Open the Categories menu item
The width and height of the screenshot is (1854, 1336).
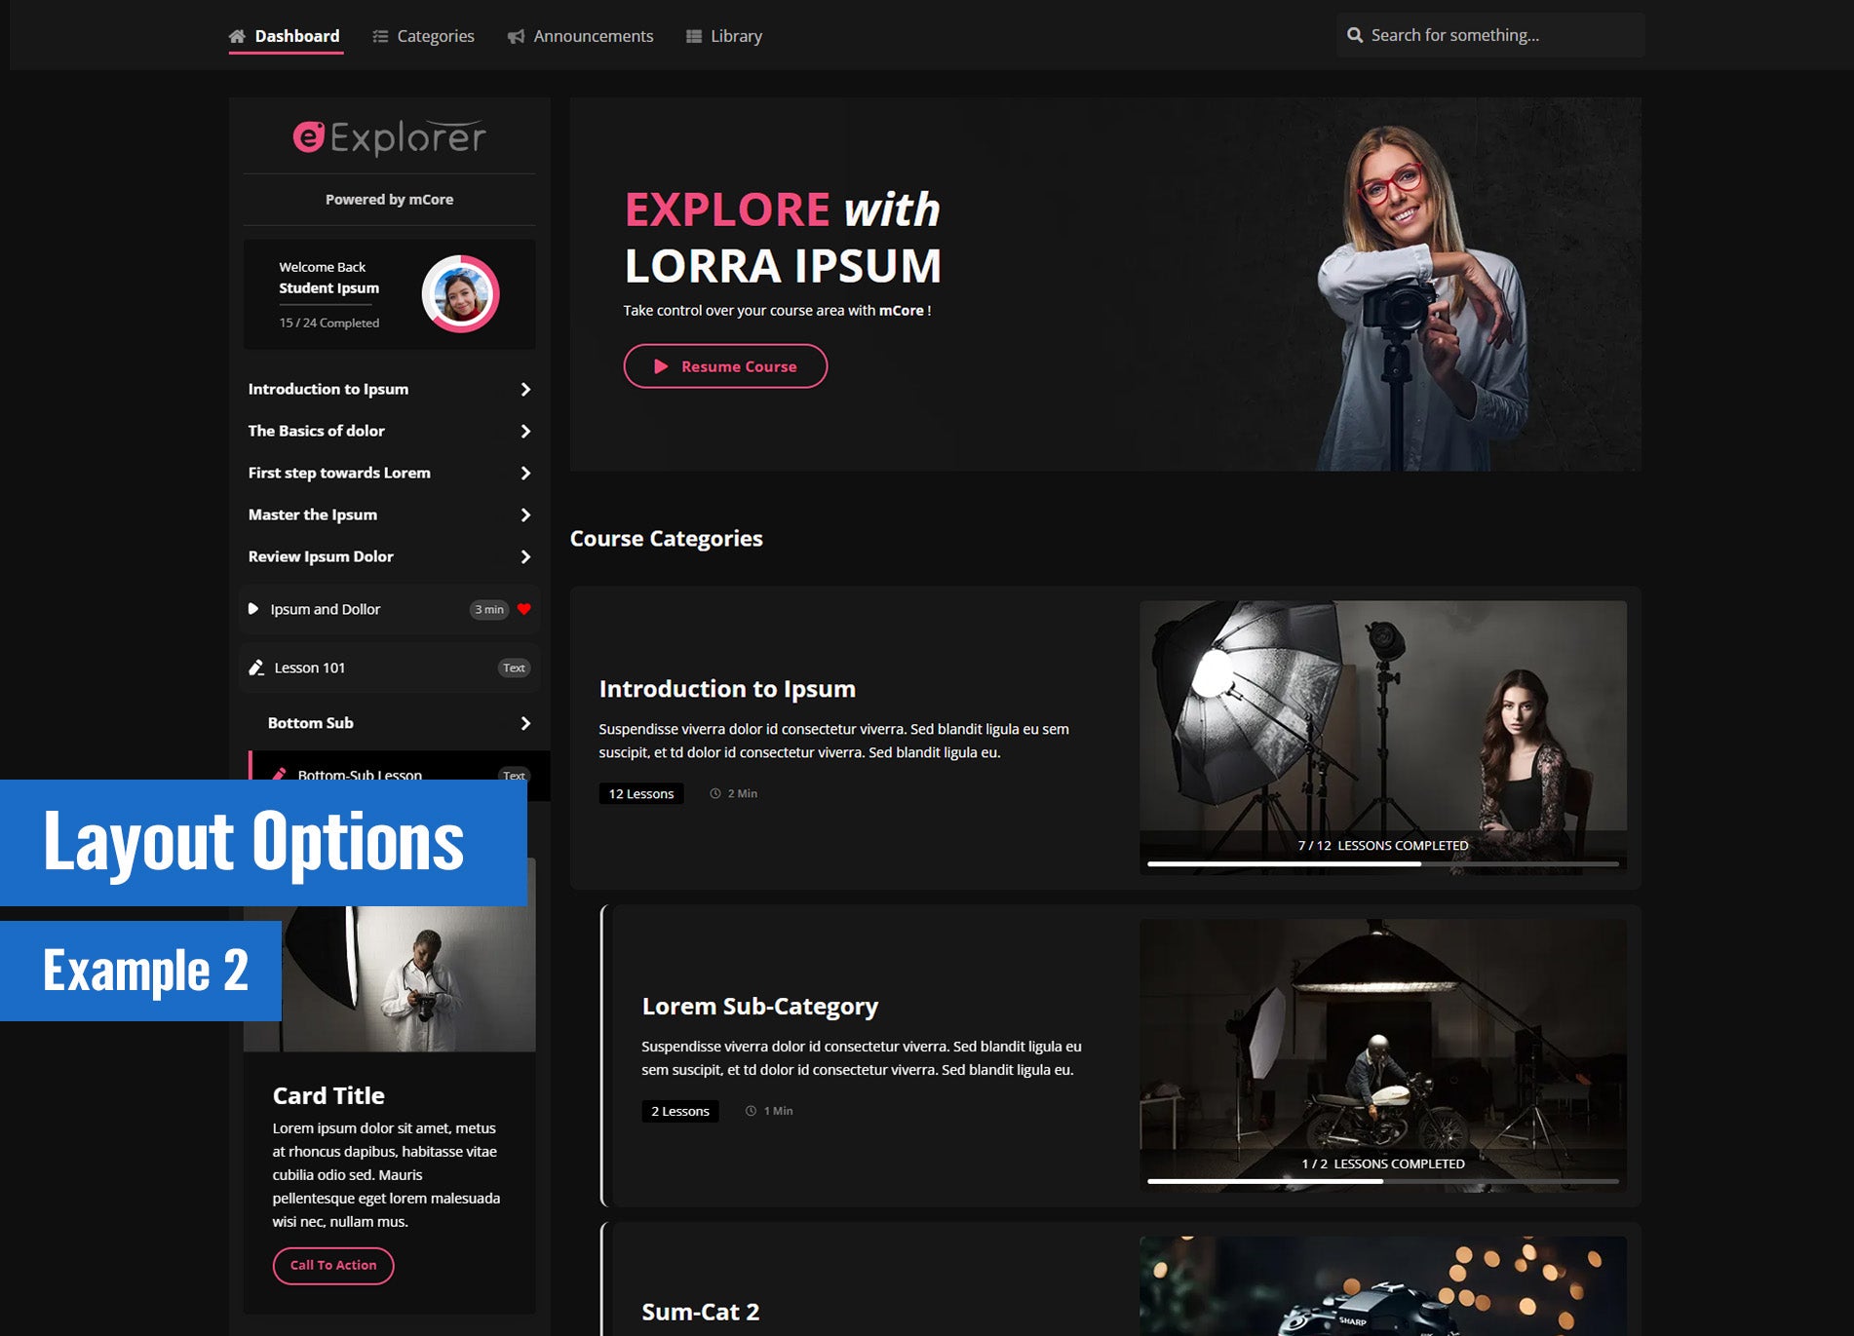[x=435, y=35]
